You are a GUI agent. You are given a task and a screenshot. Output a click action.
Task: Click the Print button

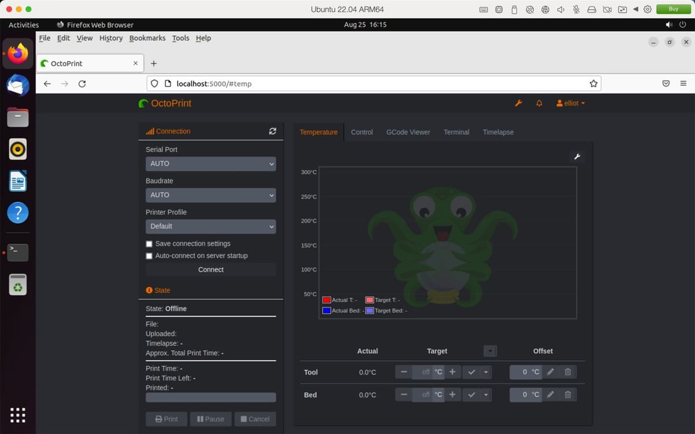(166, 419)
